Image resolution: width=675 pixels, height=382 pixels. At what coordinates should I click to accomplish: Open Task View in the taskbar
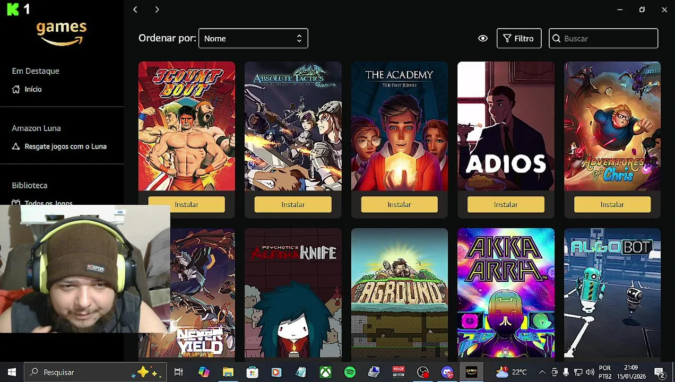178,372
